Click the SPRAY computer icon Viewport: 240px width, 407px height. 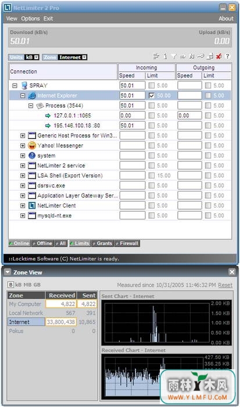24,85
